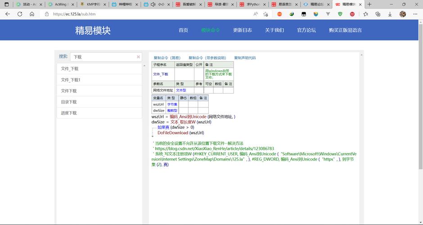Go back to the previous page

pos(8,14)
